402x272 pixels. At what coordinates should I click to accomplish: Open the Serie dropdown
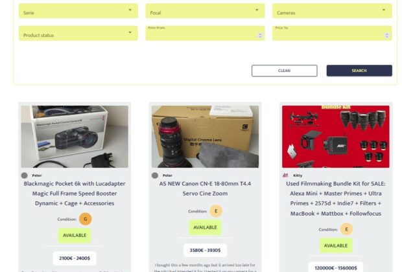point(78,11)
